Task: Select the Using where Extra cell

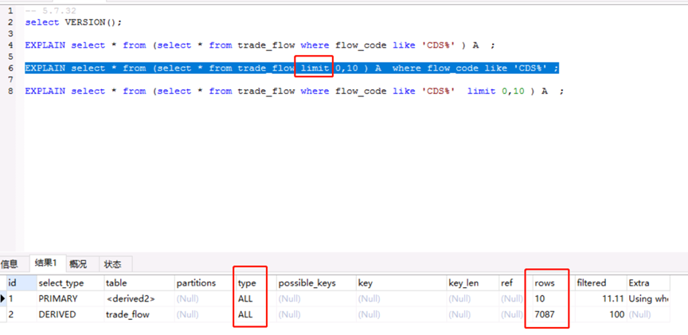Action: (x=648, y=298)
